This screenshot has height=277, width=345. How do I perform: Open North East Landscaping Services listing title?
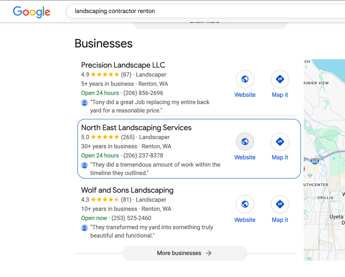pyautogui.click(x=136, y=128)
